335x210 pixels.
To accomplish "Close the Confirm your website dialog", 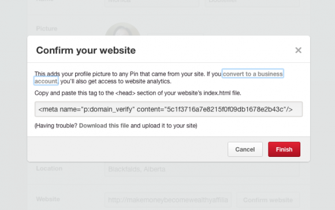I will pos(298,50).
